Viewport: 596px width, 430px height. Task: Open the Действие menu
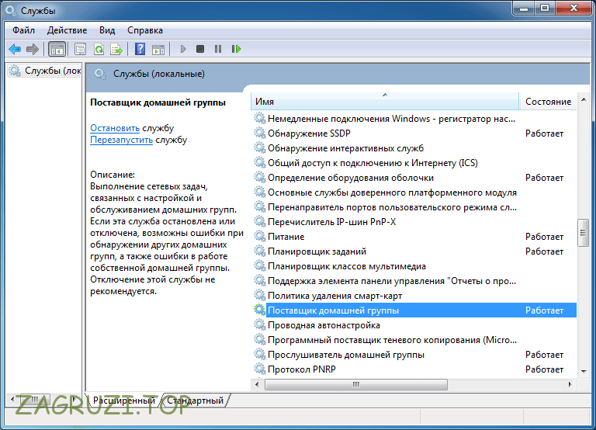(x=67, y=30)
